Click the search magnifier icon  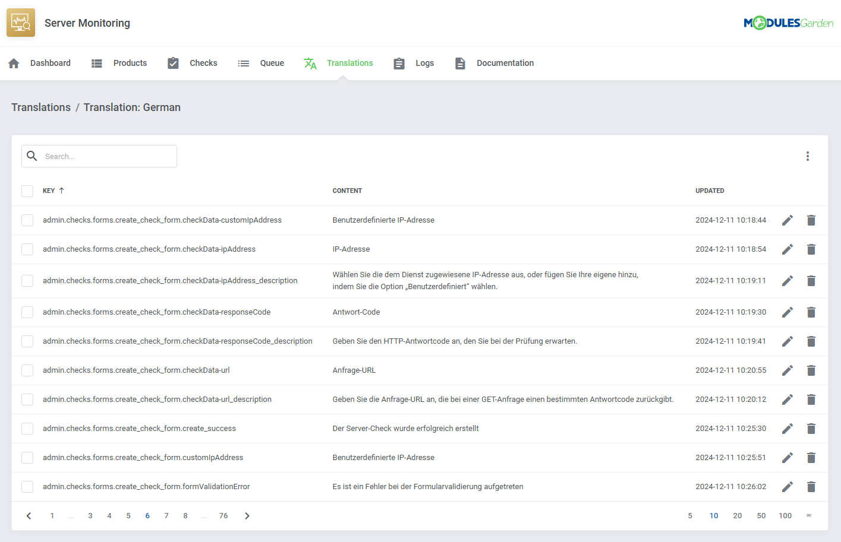pos(32,156)
